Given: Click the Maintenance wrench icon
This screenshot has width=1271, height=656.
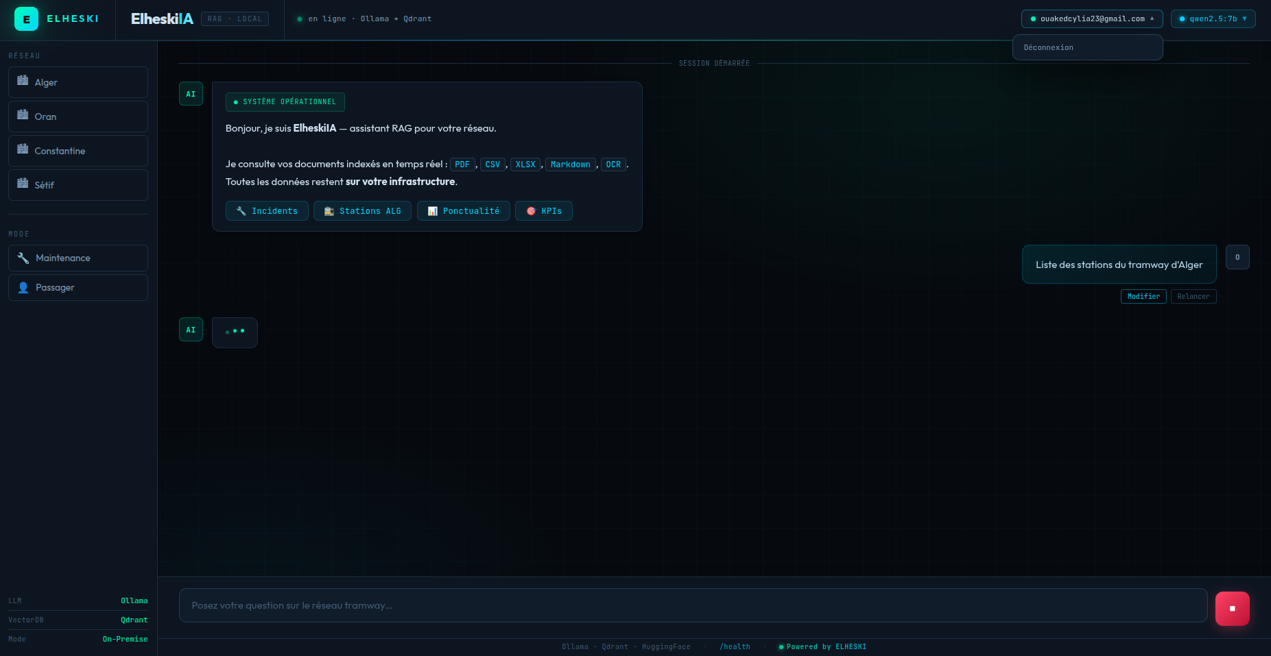Looking at the screenshot, I should click(23, 258).
